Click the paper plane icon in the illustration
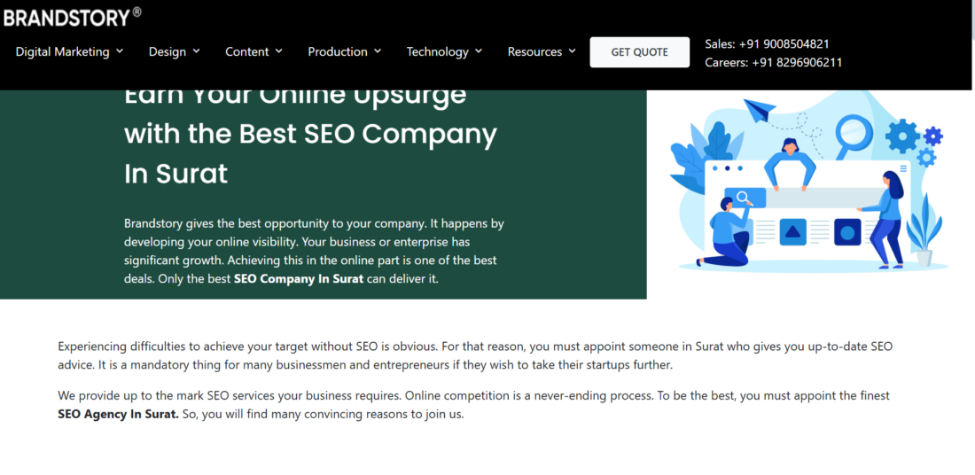 pyautogui.click(x=759, y=111)
